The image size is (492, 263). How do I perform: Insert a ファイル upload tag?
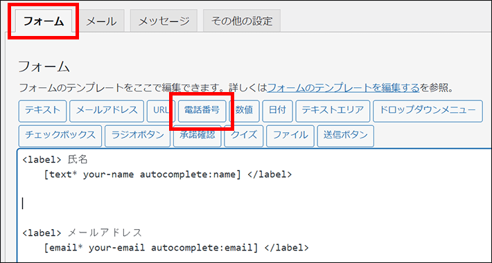290,136
